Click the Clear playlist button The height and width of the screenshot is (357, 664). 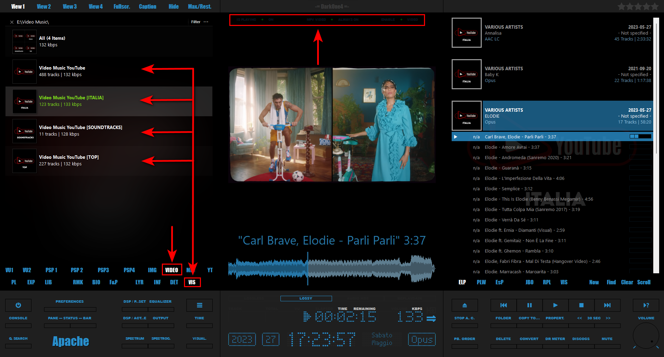[627, 282]
